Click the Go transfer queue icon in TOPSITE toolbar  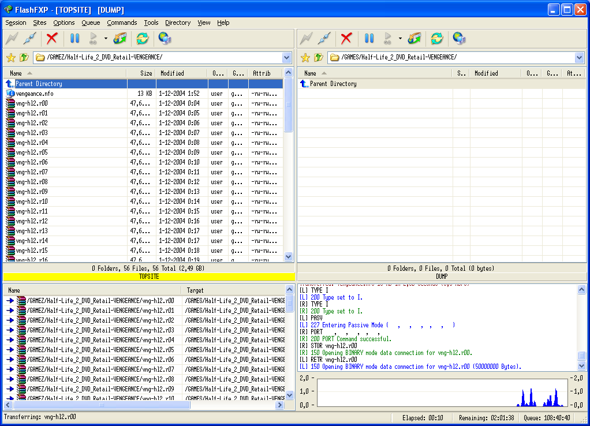point(94,38)
